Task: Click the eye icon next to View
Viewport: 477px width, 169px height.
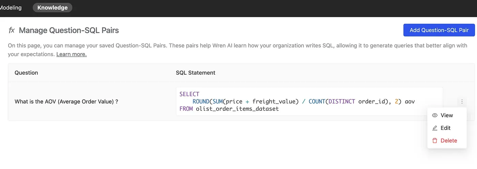Action: click(434, 116)
